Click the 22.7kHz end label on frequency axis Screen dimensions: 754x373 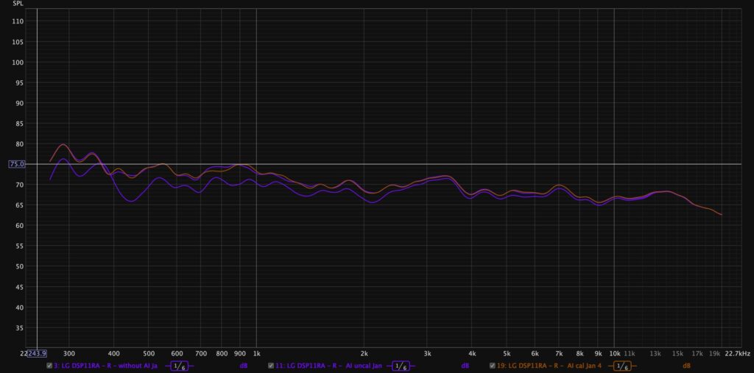pyautogui.click(x=737, y=354)
